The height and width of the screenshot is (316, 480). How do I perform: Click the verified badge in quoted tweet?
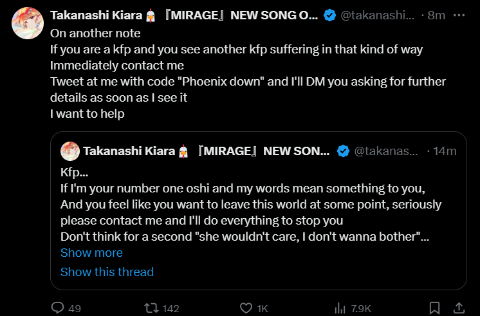pyautogui.click(x=344, y=151)
